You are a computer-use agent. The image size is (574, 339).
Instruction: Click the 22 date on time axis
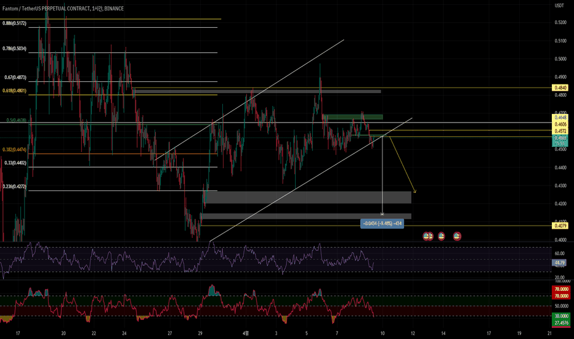click(94, 333)
